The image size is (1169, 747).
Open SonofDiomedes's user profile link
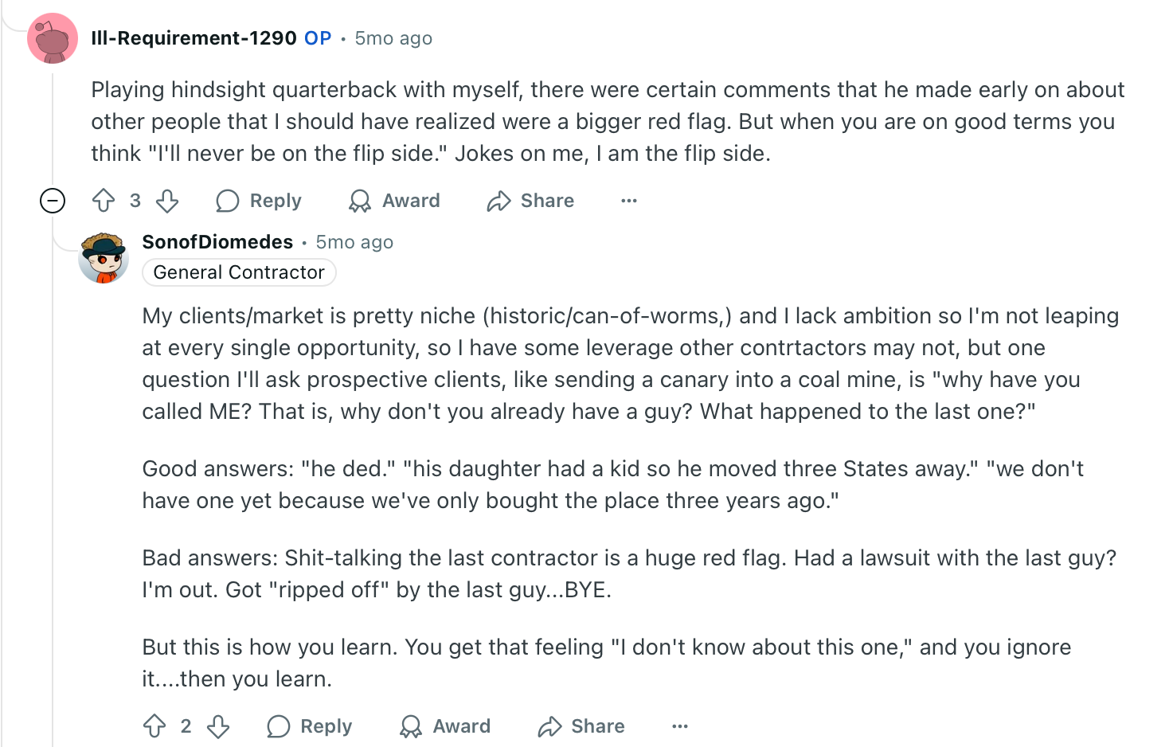tap(217, 242)
